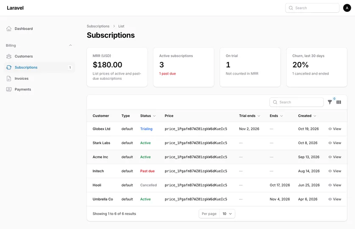Click the Churn, last 30 days card

pyautogui.click(x=317, y=67)
